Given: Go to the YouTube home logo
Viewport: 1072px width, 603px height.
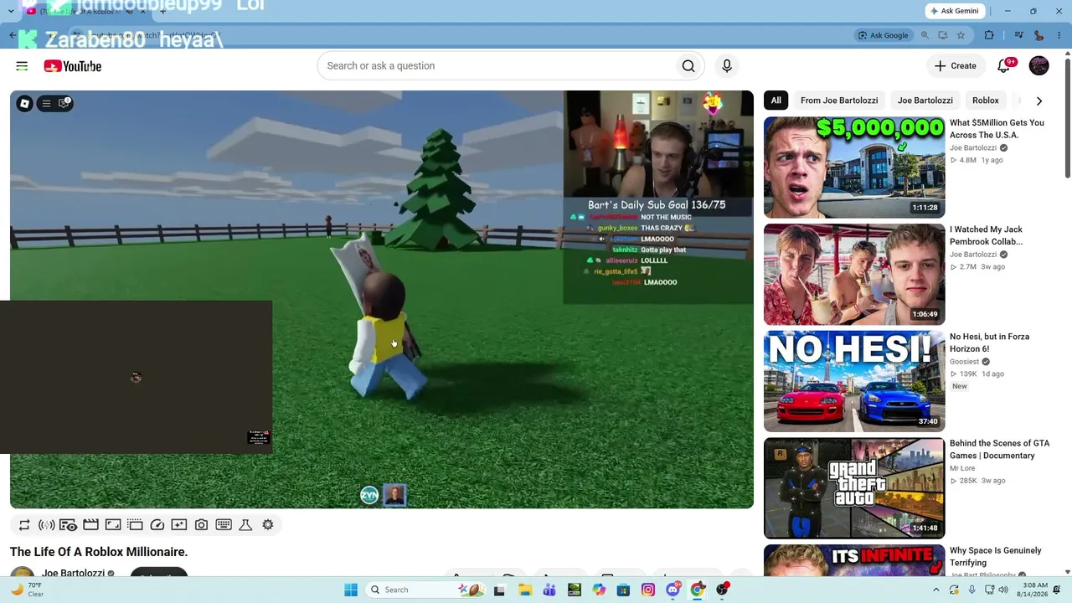Looking at the screenshot, I should [x=73, y=66].
